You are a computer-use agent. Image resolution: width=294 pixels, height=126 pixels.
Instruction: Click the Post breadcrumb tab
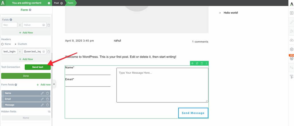(58, 3)
